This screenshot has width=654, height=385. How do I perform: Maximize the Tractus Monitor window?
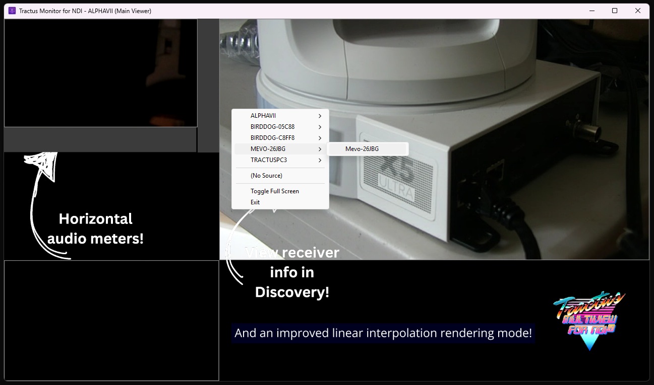[615, 11]
